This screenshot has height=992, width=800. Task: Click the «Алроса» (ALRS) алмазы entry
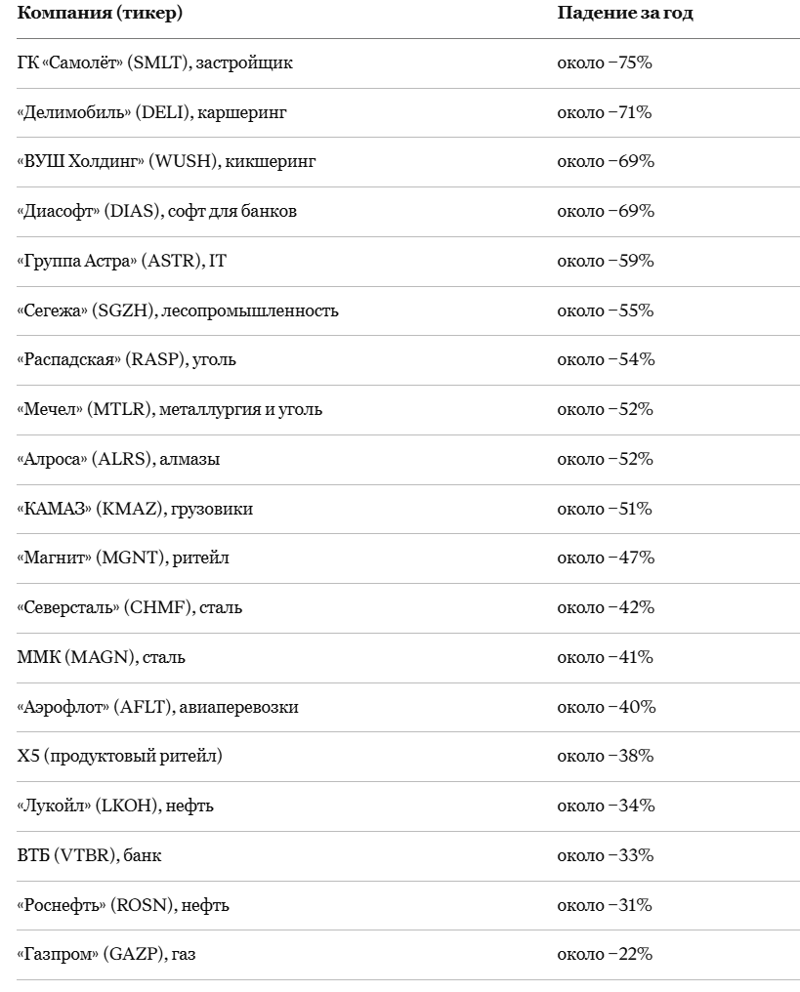[118, 459]
